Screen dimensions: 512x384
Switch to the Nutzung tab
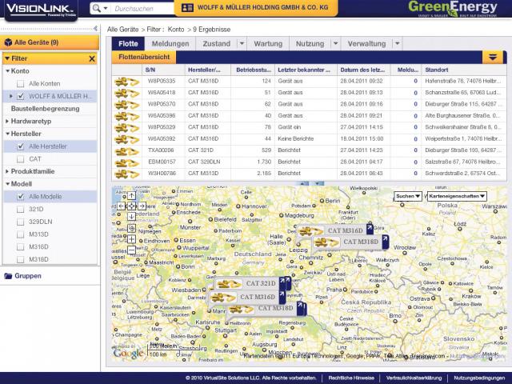click(x=310, y=44)
